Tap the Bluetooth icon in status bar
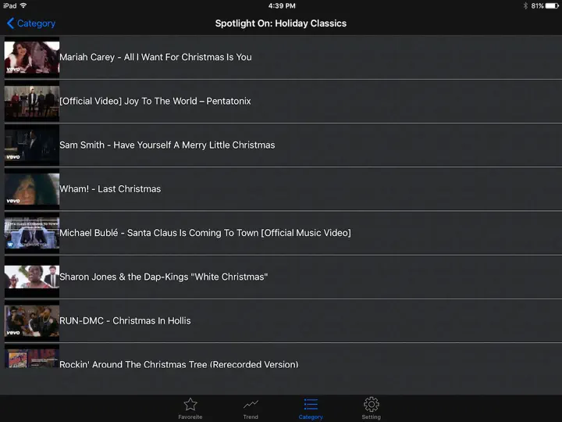 tap(525, 5)
